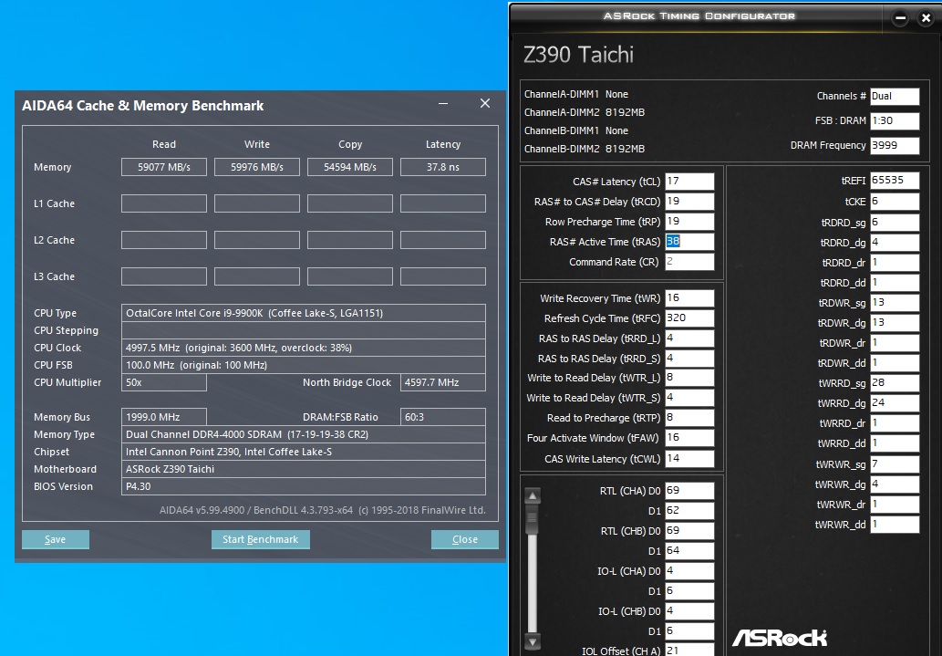The height and width of the screenshot is (656, 942).
Task: Click the North Bridge Clock value 4597.7 MHz
Action: (x=443, y=382)
